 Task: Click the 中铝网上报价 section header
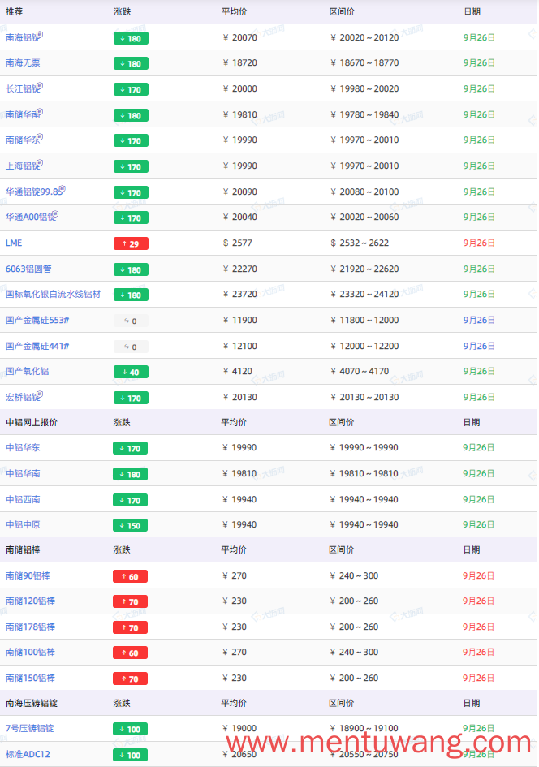[32, 422]
